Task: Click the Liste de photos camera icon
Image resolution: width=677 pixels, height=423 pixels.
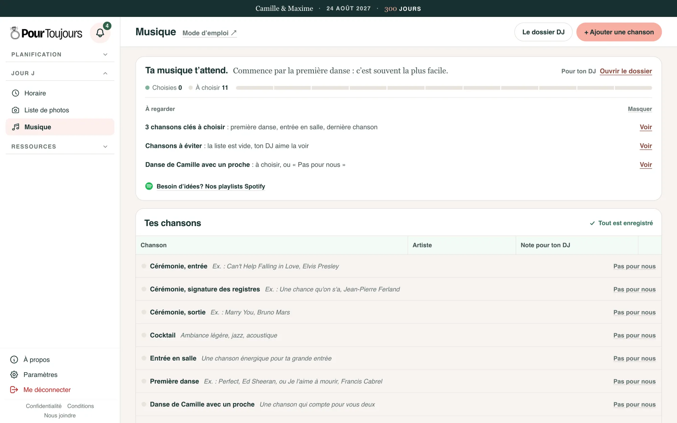Action: click(x=16, y=110)
